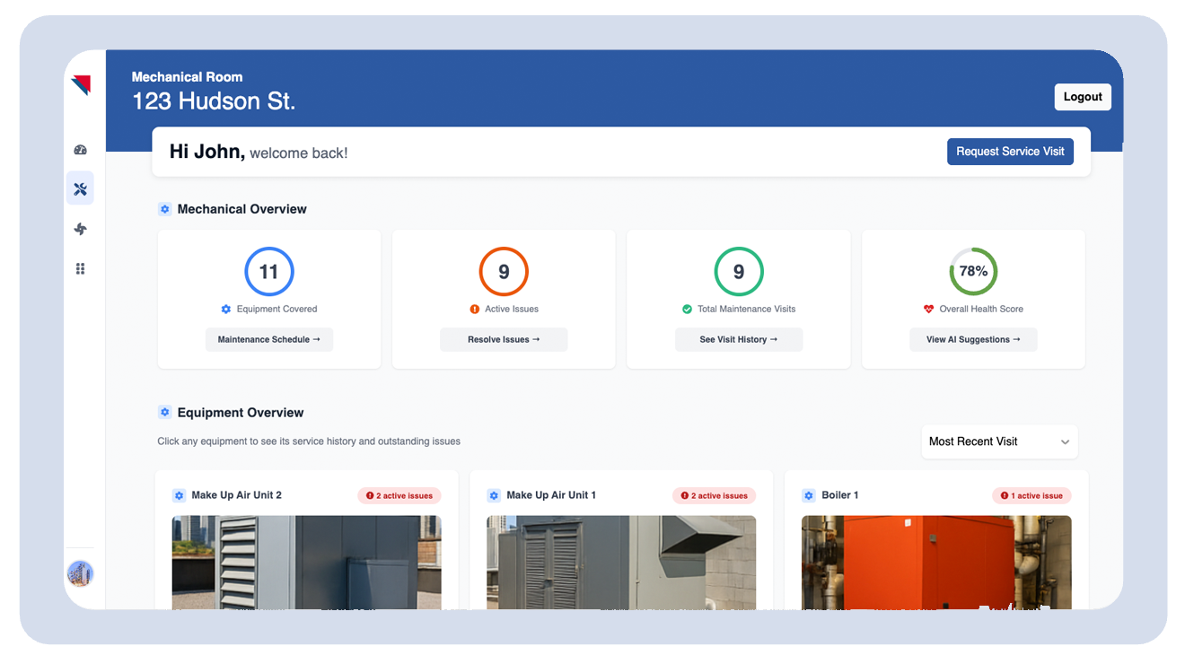Open the apps grid icon in sidebar

[80, 267]
